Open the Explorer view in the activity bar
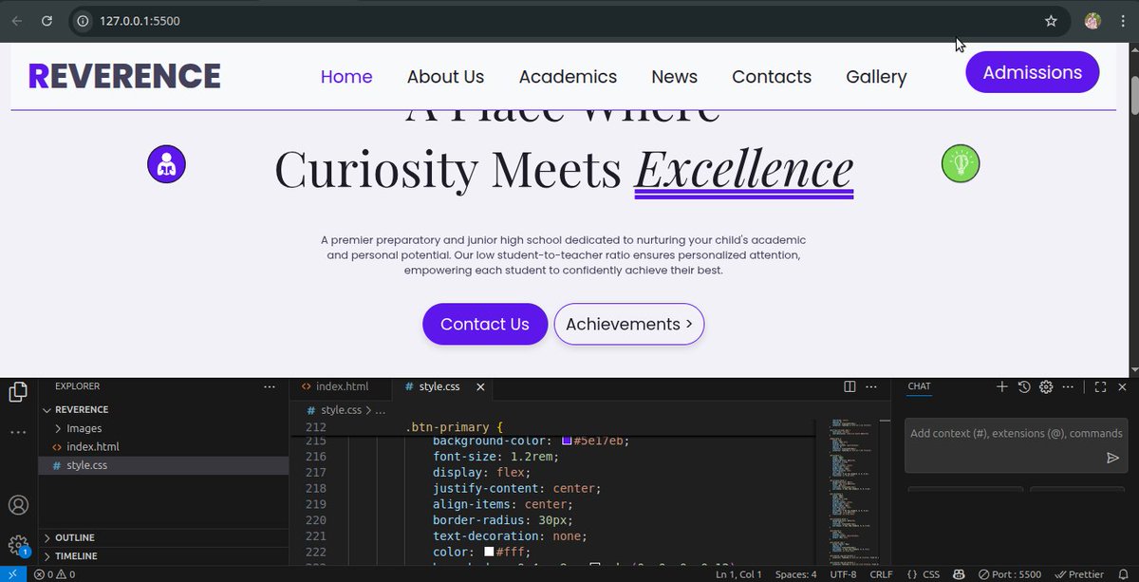 click(18, 392)
